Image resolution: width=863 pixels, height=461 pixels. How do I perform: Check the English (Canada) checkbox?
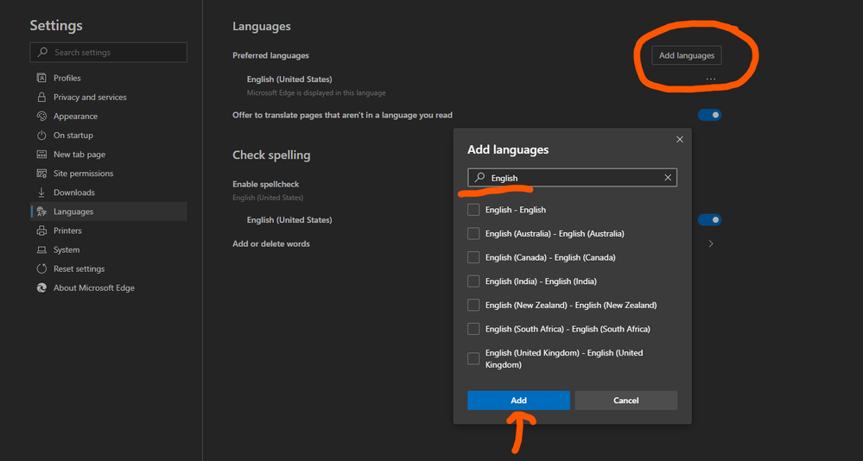click(x=473, y=257)
